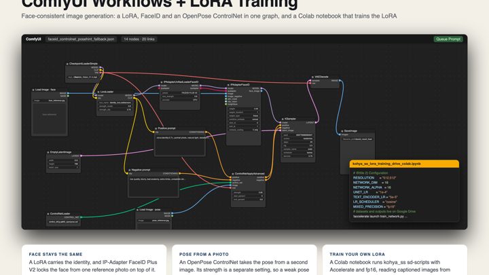489x275 pixels.
Task: Click the kohya_ss_lora_training_drive_colab.ipynb title bar
Action: pos(404,164)
